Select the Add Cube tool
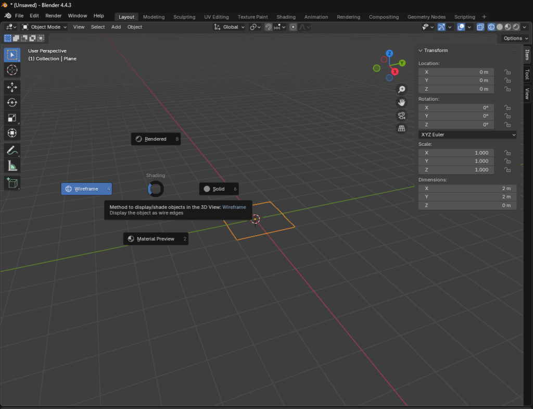This screenshot has height=409, width=533. [x=12, y=183]
